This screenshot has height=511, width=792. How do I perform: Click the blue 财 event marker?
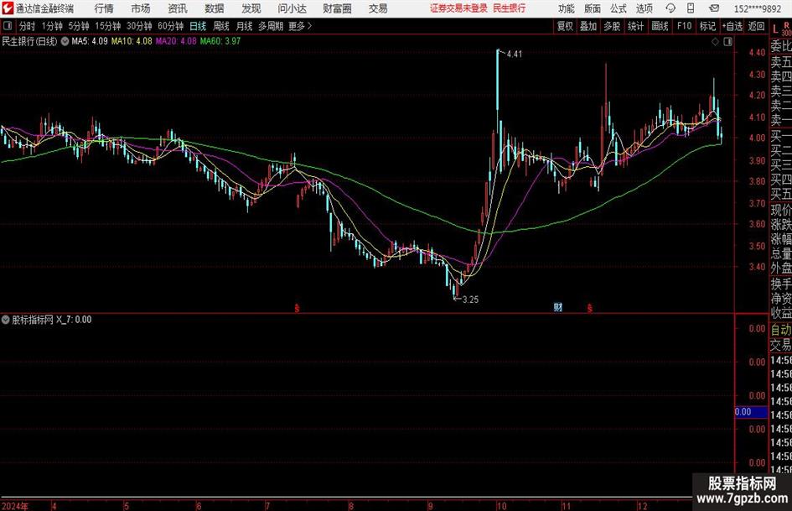pos(557,307)
